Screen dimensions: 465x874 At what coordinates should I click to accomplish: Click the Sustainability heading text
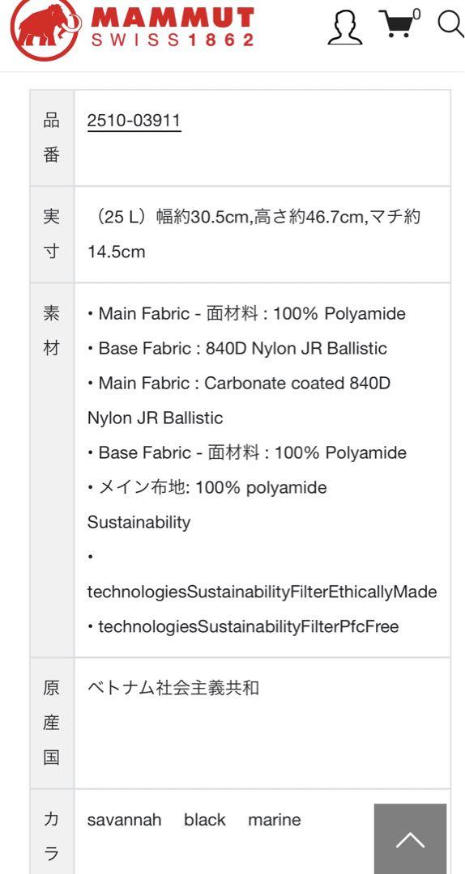pyautogui.click(x=139, y=522)
